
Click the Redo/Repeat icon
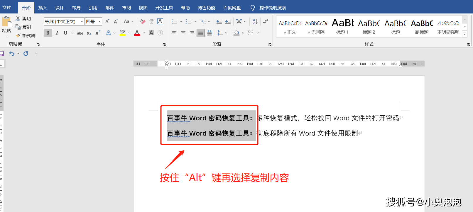pos(26,54)
